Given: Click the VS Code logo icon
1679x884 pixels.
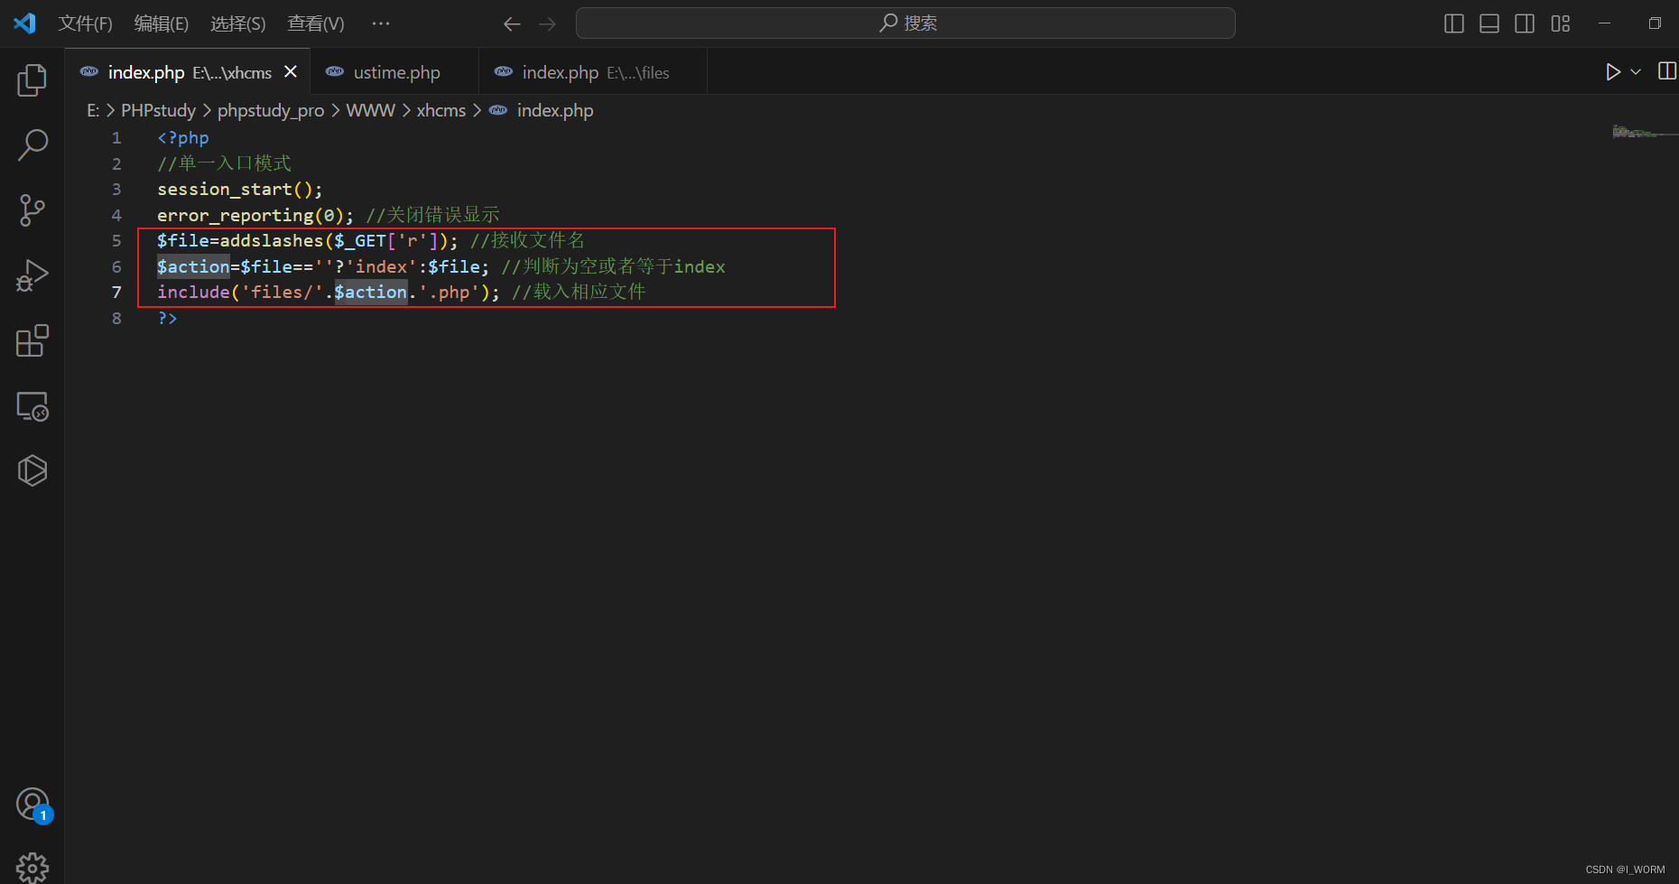Looking at the screenshot, I should (24, 23).
